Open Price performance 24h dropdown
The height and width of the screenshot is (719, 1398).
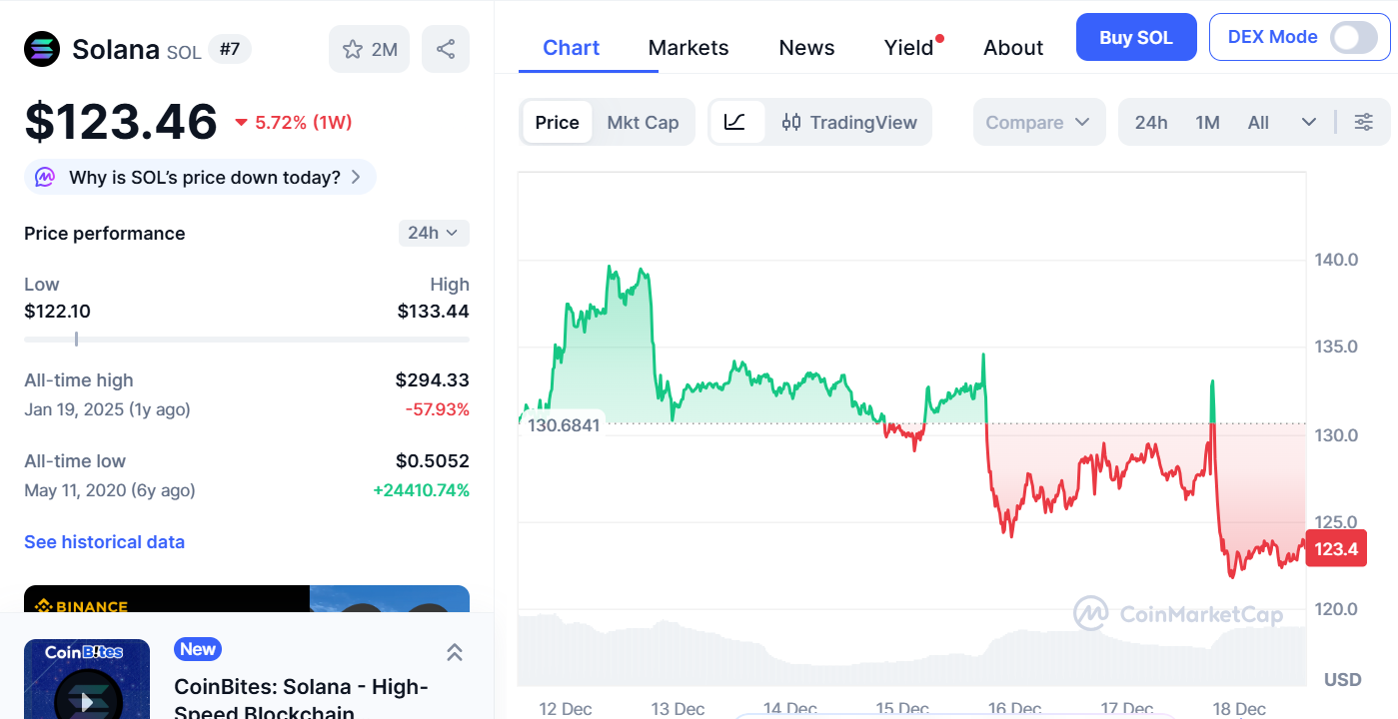[433, 233]
